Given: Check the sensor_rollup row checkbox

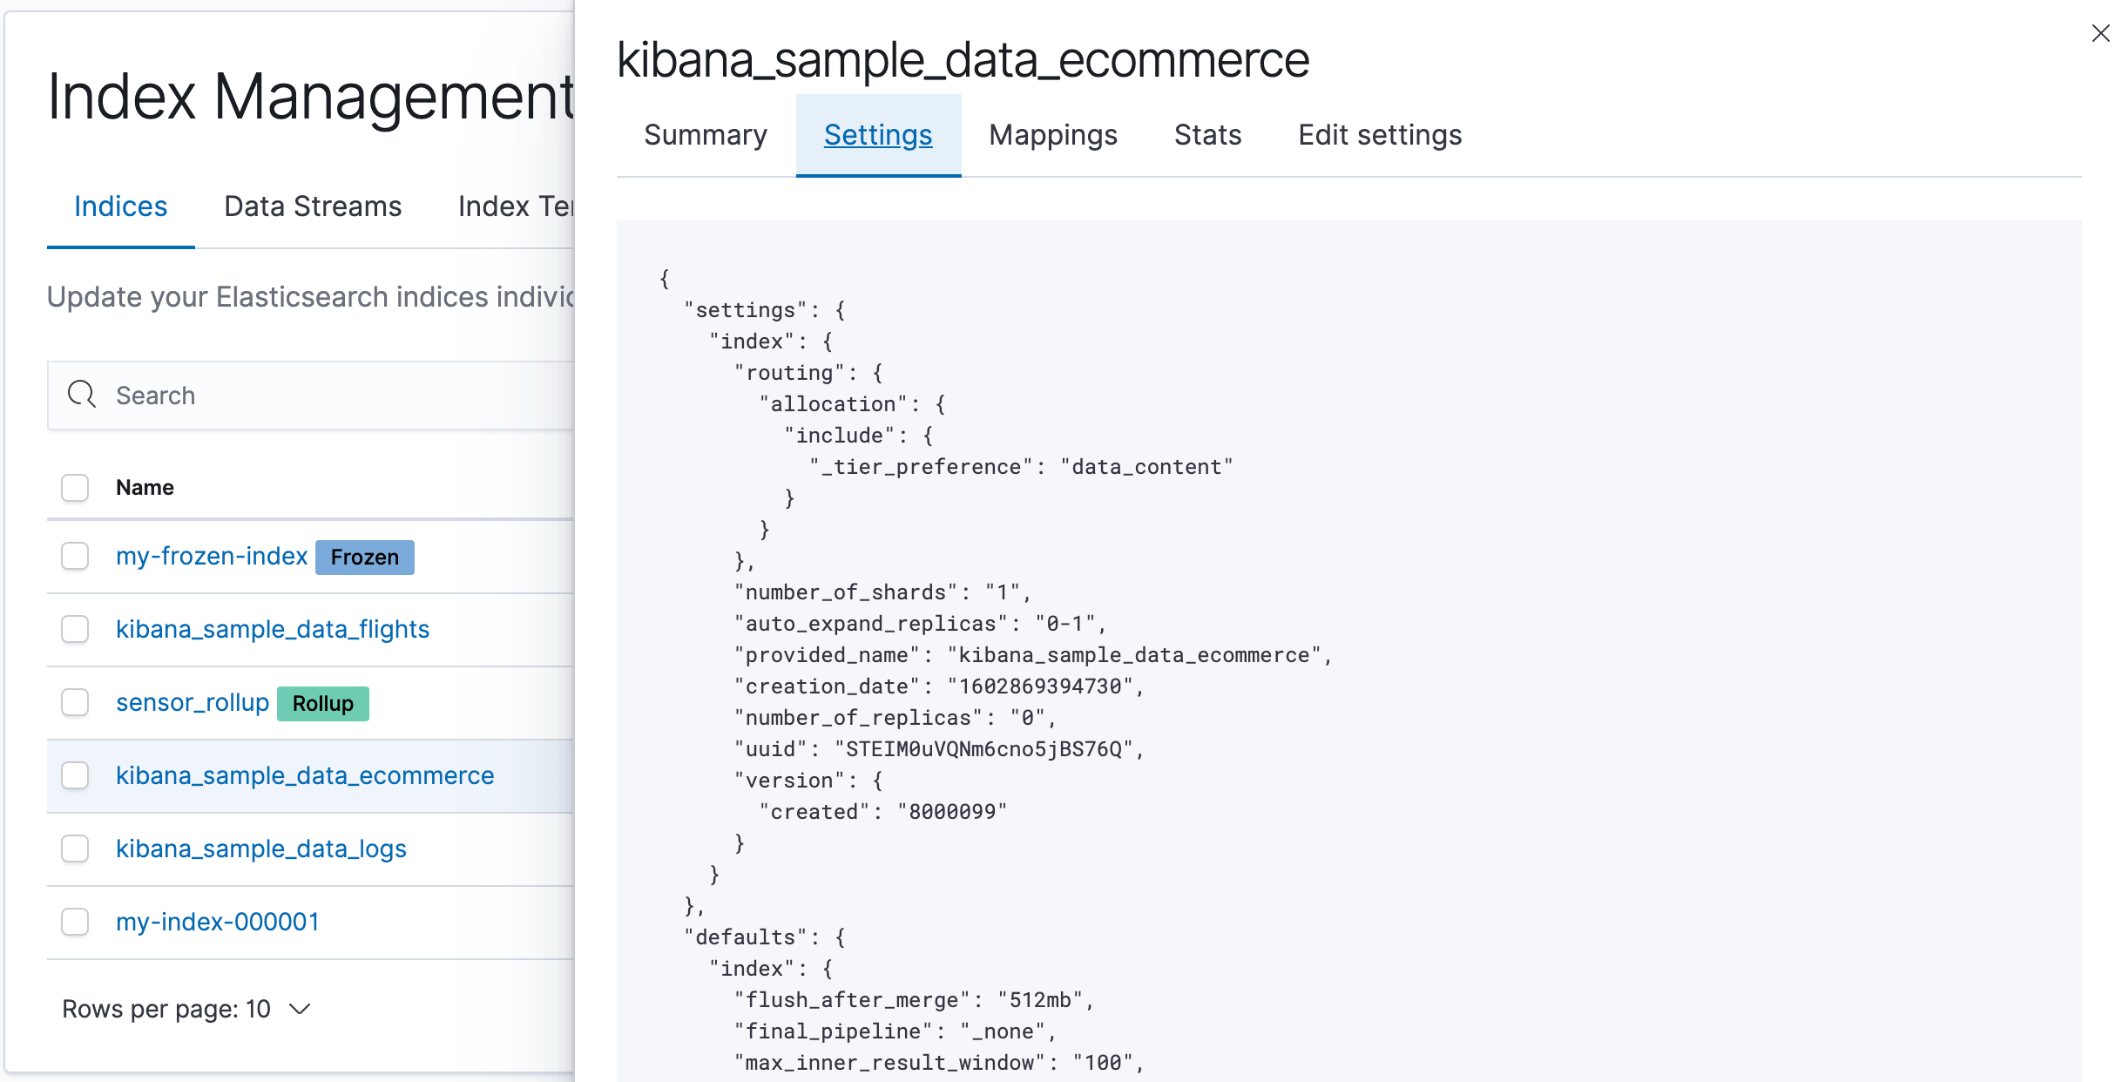Looking at the screenshot, I should click(x=75, y=702).
